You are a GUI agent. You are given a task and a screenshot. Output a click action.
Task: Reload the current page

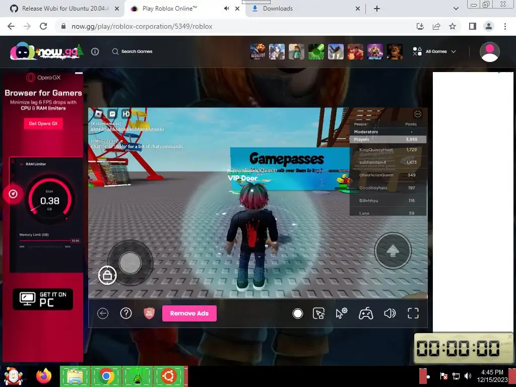pos(43,26)
